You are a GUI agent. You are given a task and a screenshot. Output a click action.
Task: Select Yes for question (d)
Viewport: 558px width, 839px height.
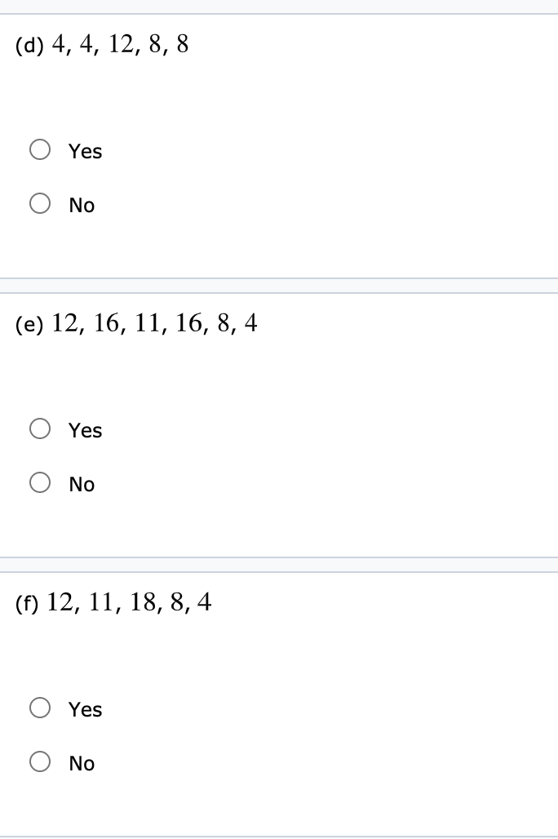[40, 149]
